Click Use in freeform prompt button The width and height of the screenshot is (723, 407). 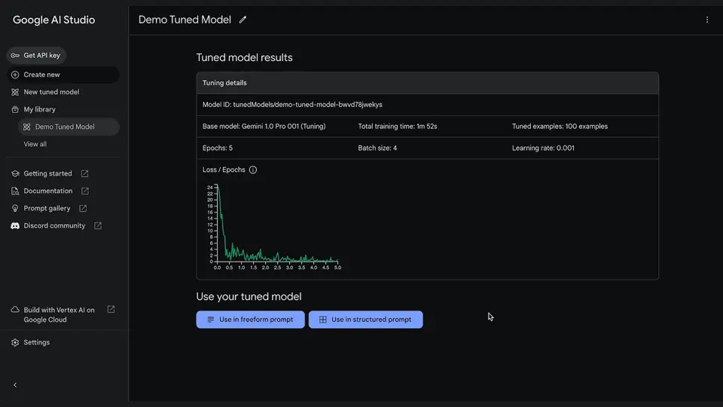(x=250, y=320)
